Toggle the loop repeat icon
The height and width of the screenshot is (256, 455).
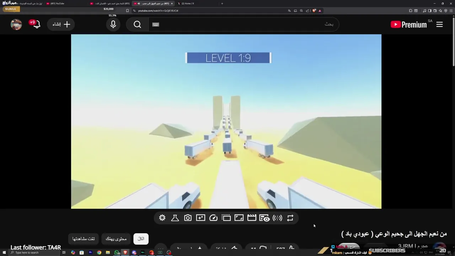[290, 218]
